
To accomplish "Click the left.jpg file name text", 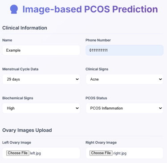I will coord(35,153).
